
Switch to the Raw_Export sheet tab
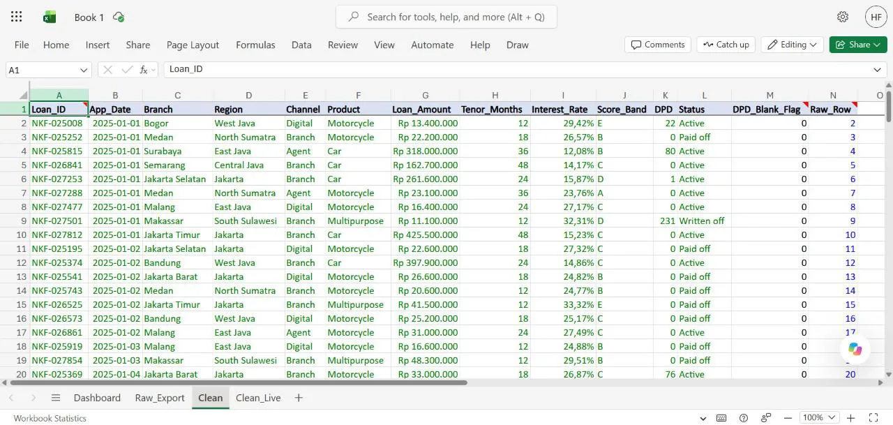[160, 398]
